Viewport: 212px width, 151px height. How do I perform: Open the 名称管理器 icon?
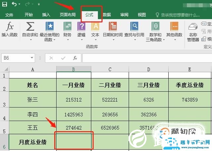tap(193, 26)
